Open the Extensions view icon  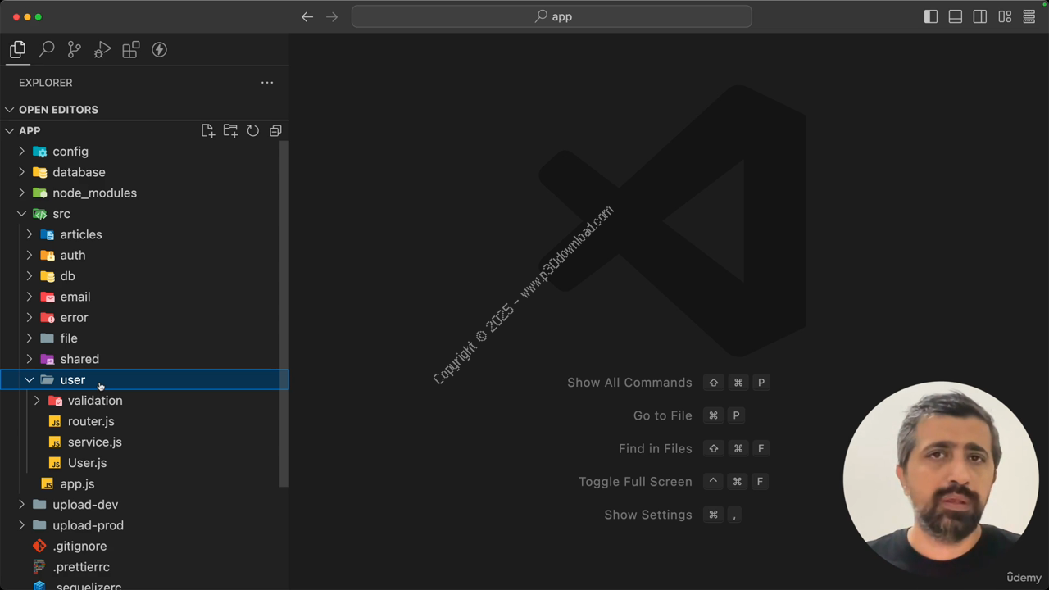[x=130, y=50]
